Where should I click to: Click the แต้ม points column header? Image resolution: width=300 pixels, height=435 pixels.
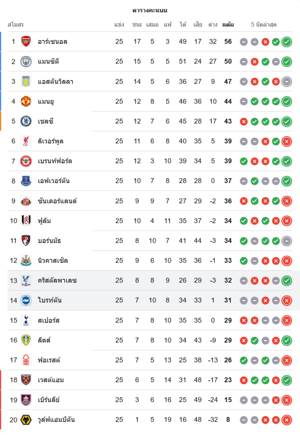[228, 25]
